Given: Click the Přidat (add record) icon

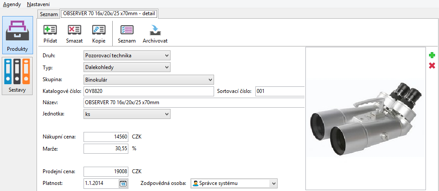Looking at the screenshot, I should 50,30.
